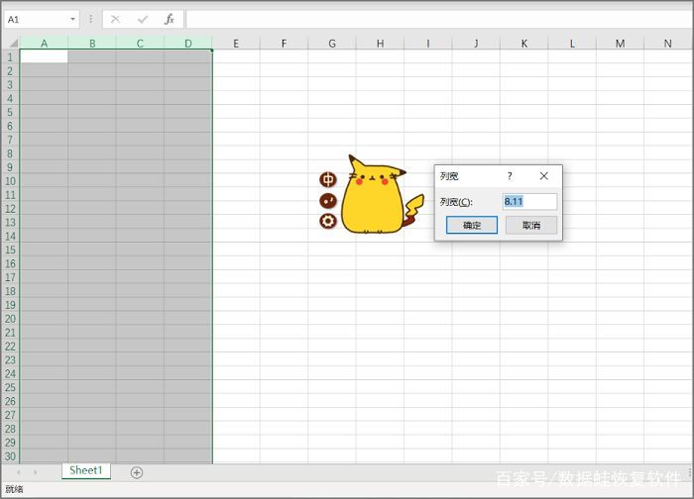Select row 10 header
Image resolution: width=694 pixels, height=499 pixels.
pos(10,181)
